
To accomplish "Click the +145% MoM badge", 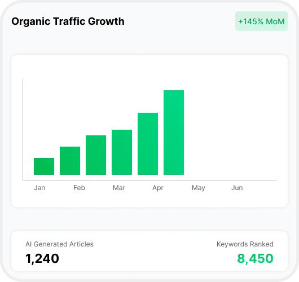I will point(261,21).
